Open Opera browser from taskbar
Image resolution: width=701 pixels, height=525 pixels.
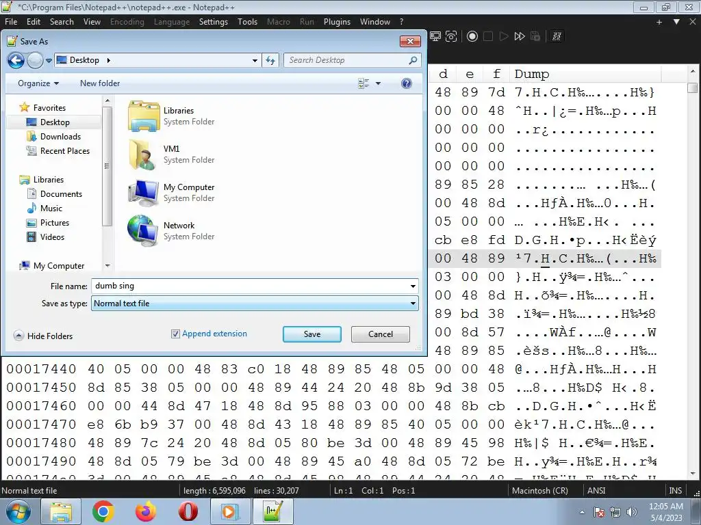click(188, 511)
